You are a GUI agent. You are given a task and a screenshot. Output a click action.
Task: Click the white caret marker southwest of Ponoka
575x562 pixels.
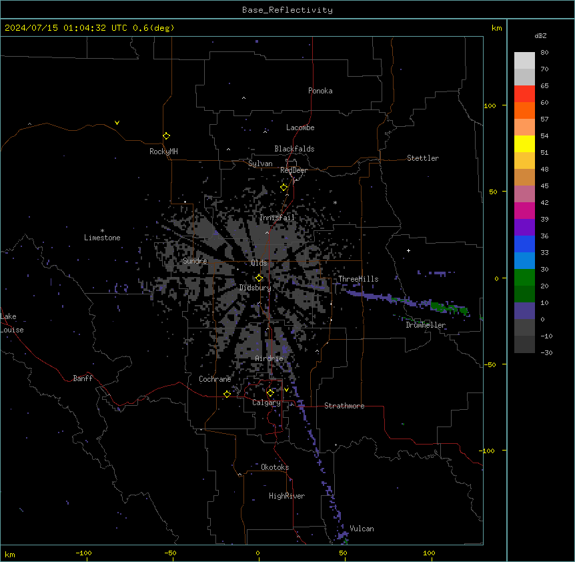244,98
